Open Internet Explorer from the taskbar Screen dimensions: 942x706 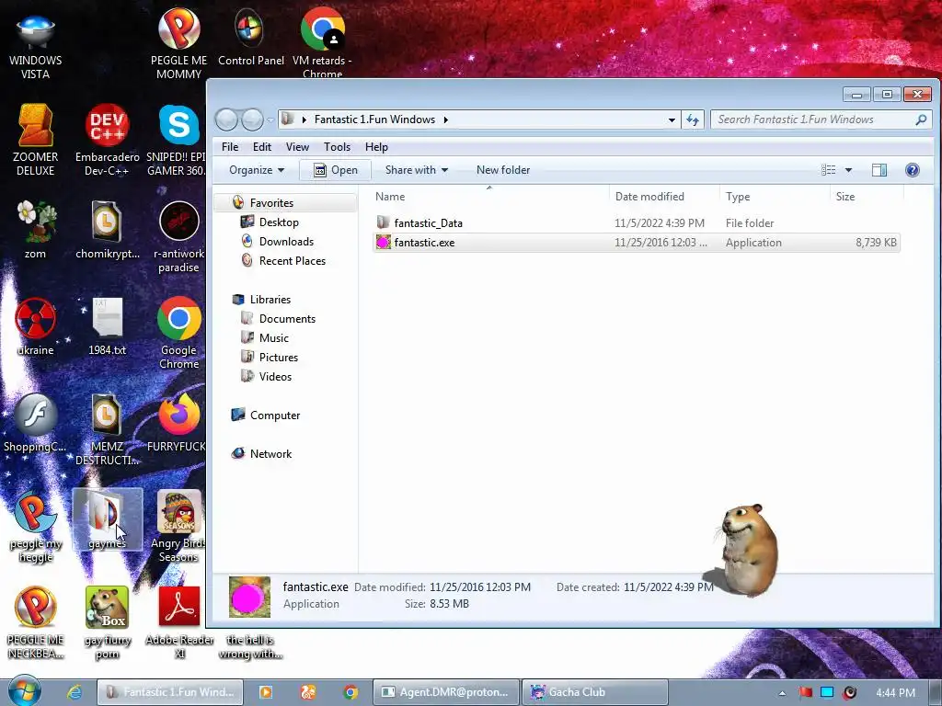click(75, 692)
